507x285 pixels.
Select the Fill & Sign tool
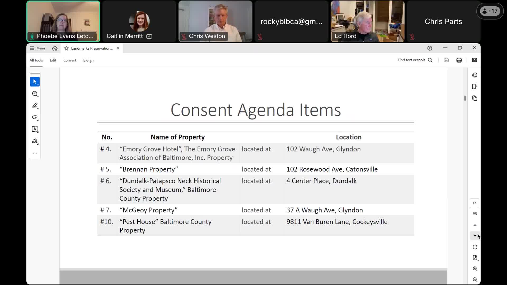pyautogui.click(x=35, y=141)
